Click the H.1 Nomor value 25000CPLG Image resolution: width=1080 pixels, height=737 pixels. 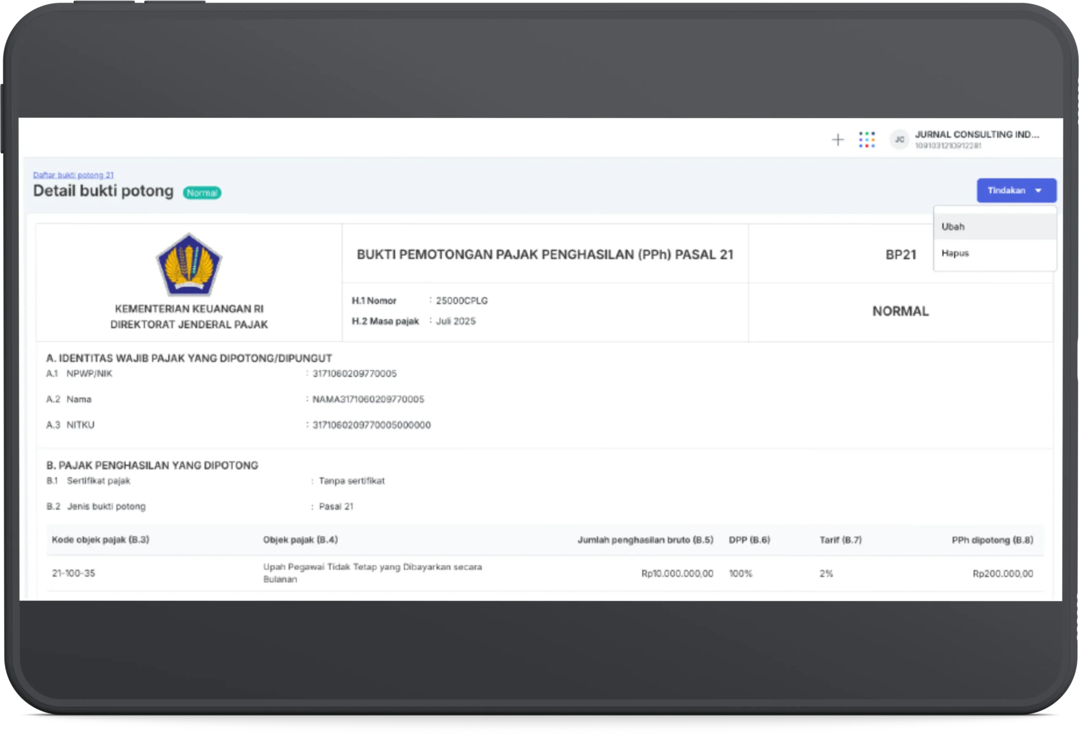pos(462,301)
